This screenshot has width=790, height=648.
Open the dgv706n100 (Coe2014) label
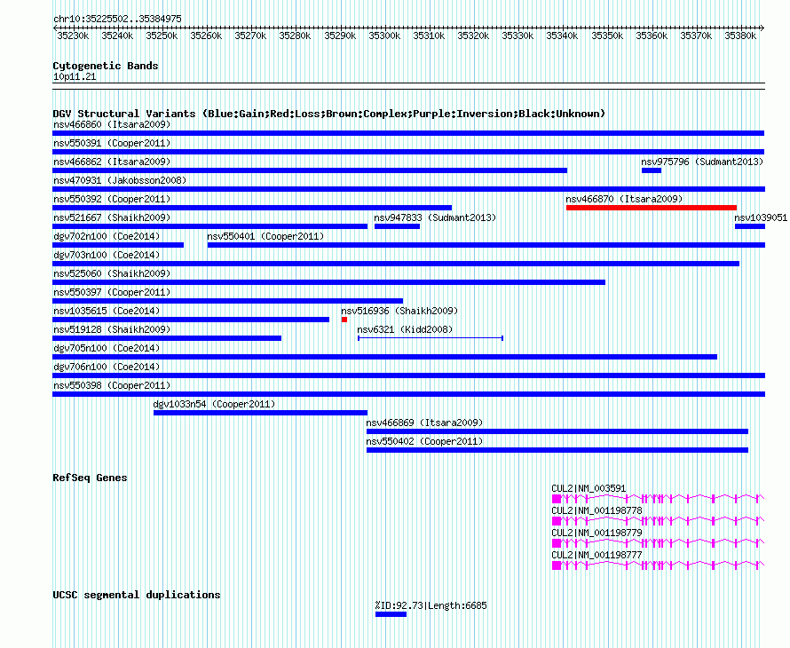coord(107,367)
